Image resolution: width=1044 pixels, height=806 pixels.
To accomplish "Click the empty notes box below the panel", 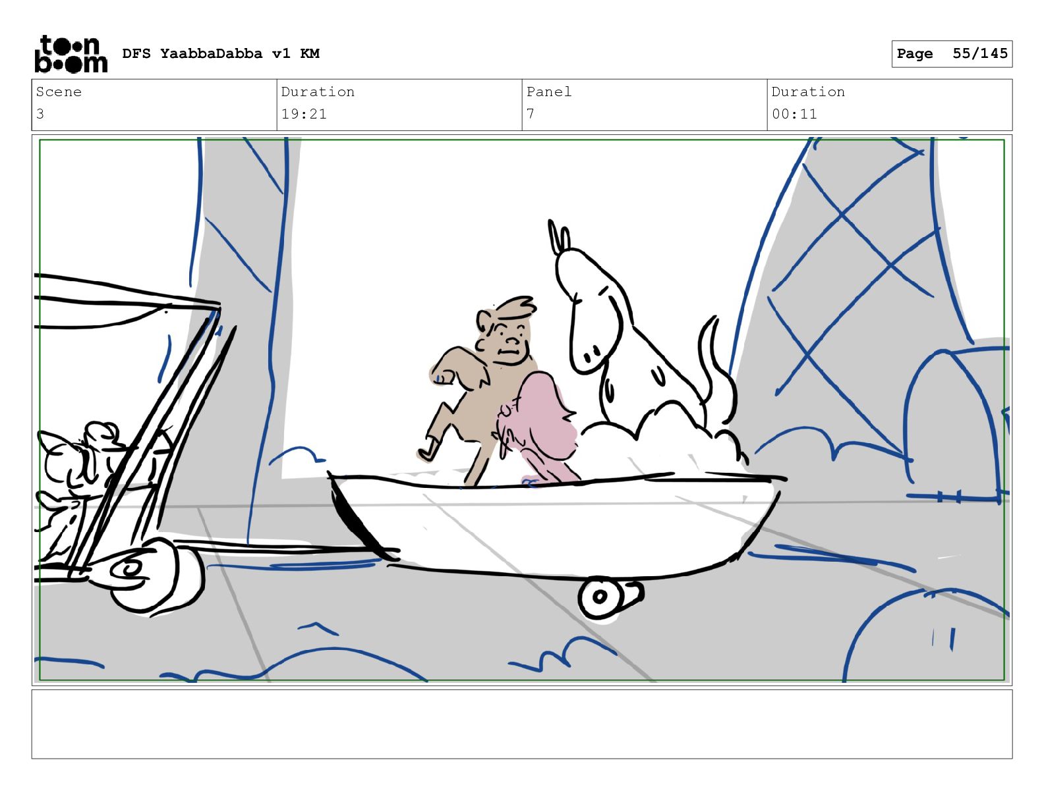I will pyautogui.click(x=522, y=724).
